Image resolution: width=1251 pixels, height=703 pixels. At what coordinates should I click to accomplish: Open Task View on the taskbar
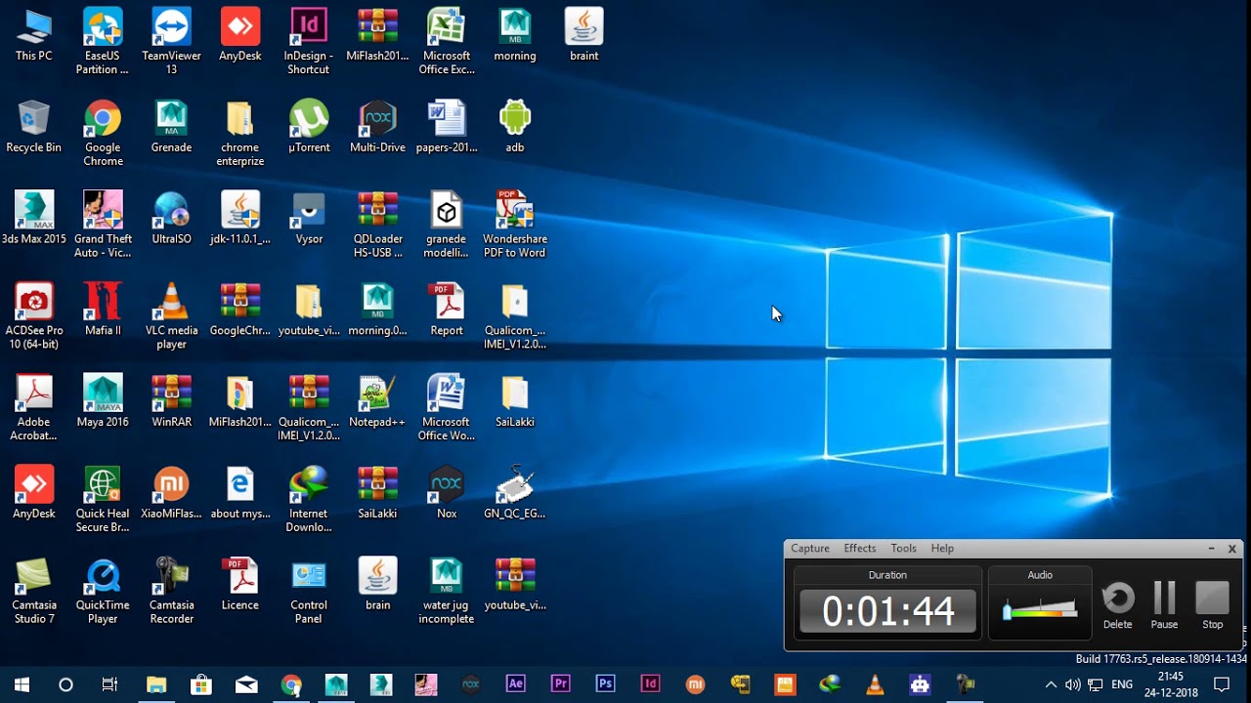point(109,684)
